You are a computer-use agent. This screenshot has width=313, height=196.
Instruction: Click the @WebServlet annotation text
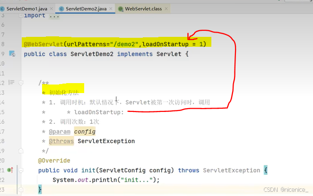43,44
